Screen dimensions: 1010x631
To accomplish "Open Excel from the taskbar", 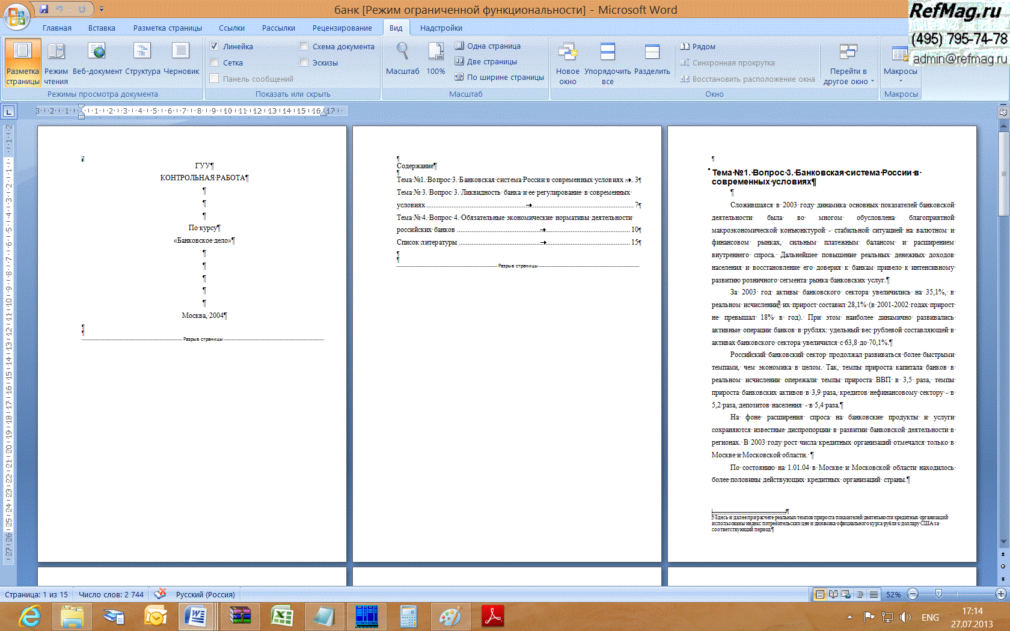I will tap(281, 616).
